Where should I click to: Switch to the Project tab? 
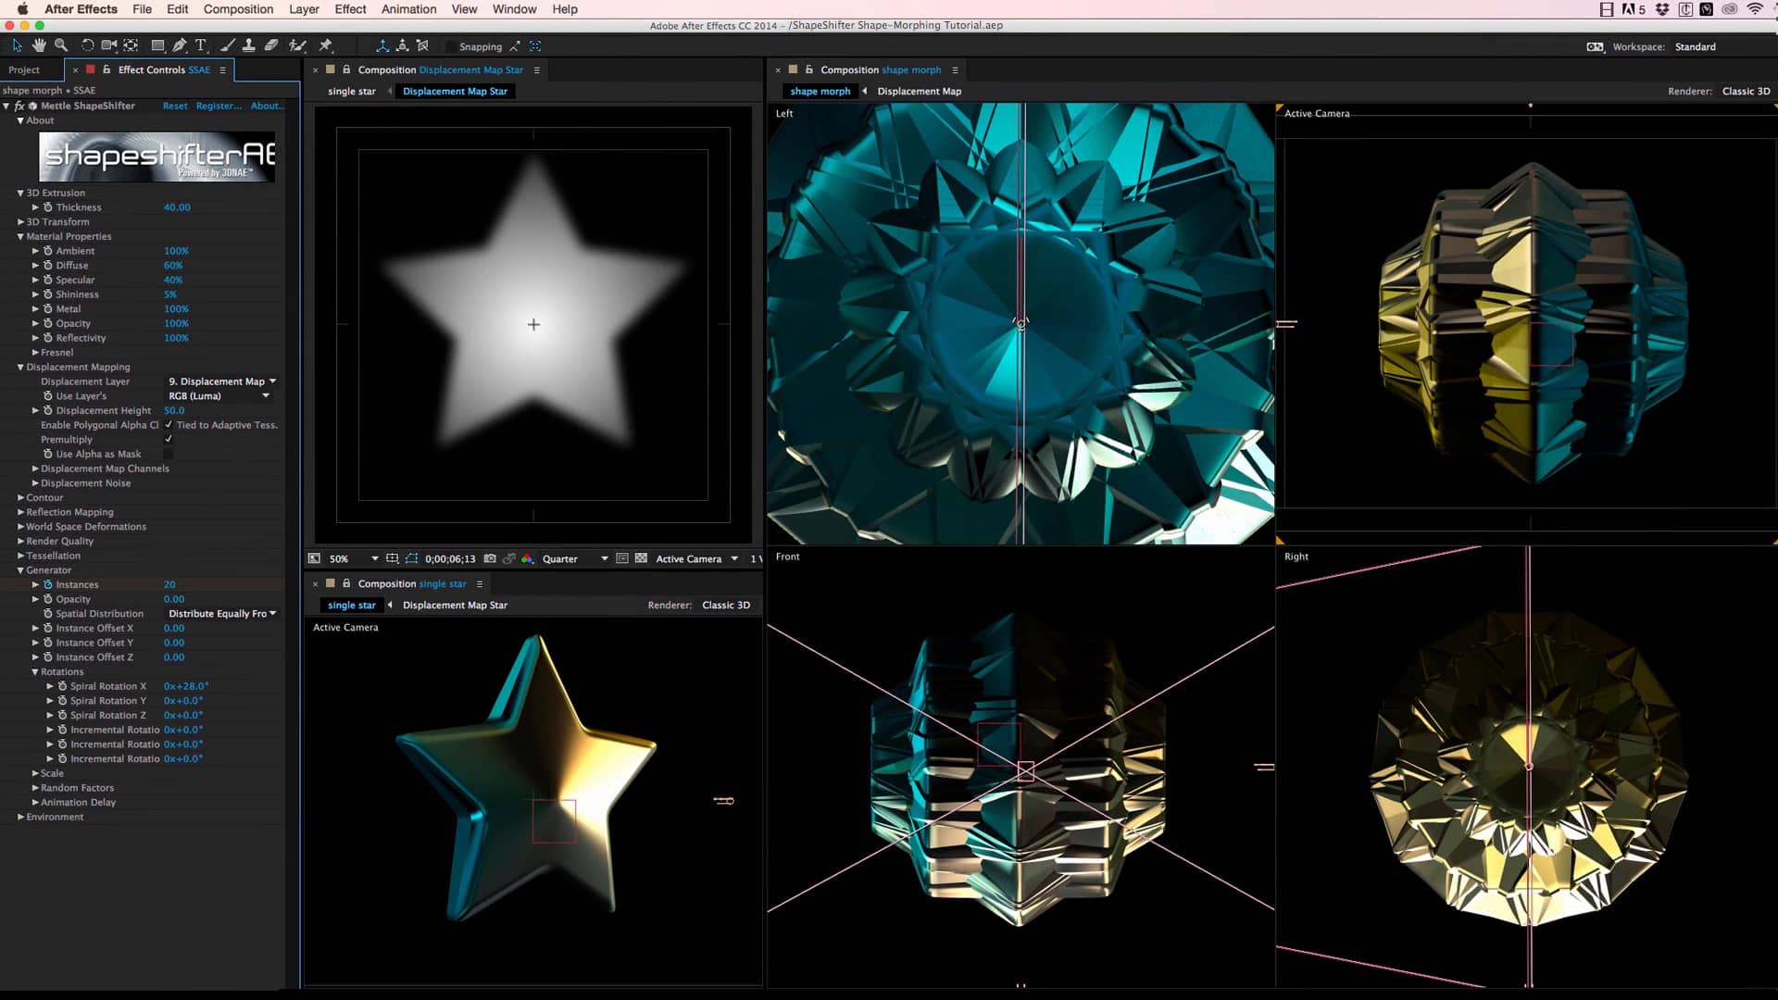tap(22, 69)
